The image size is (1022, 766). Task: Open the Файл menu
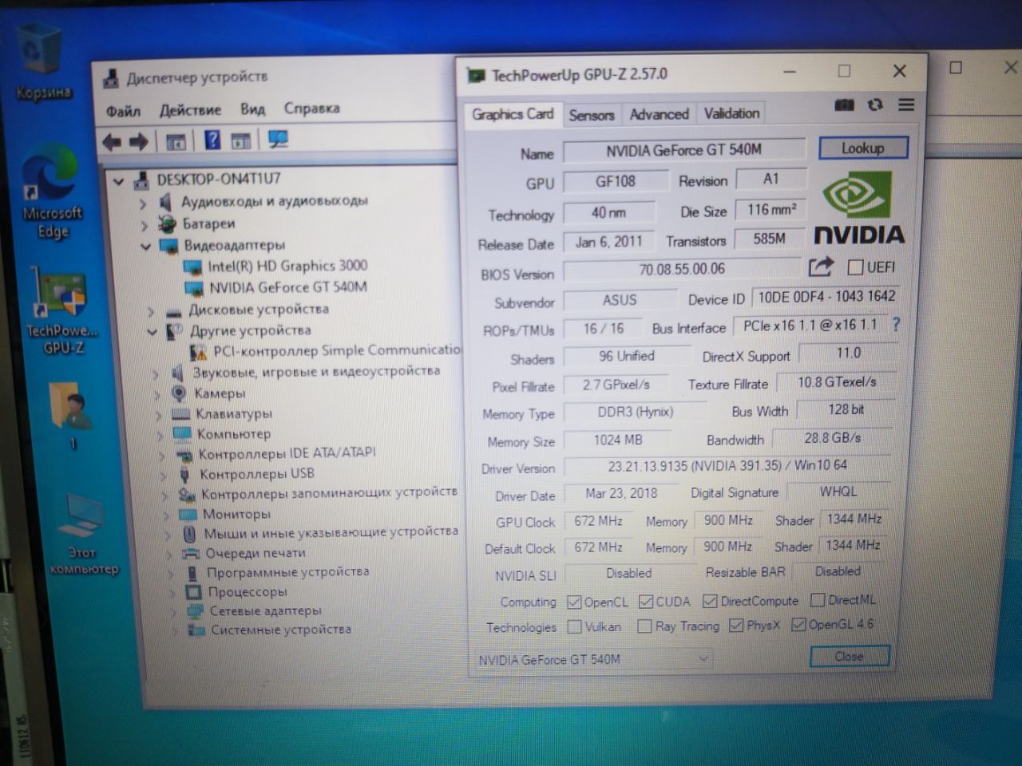click(x=123, y=111)
